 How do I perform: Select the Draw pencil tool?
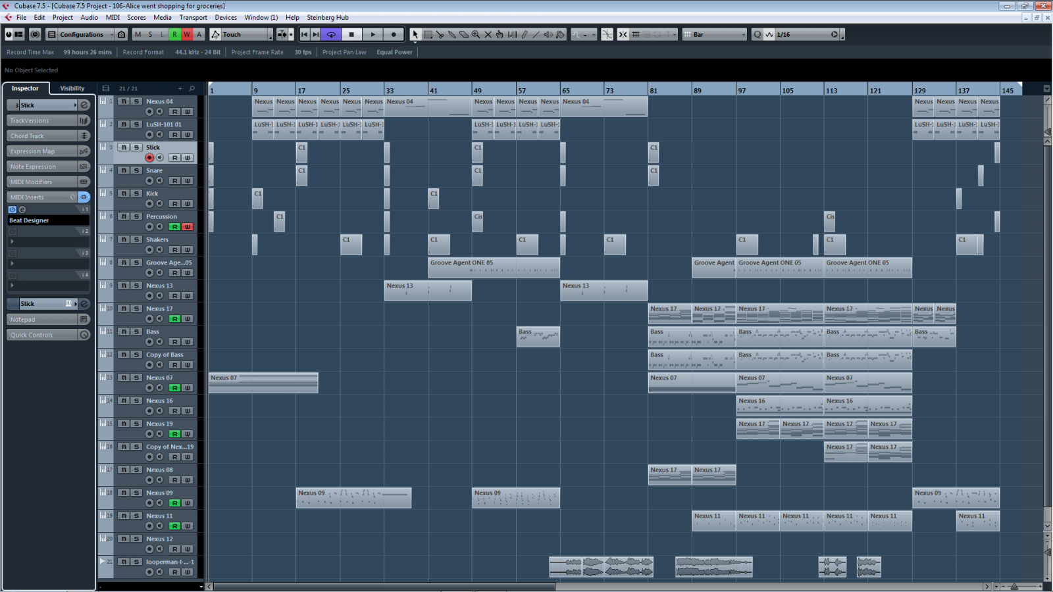click(x=525, y=34)
